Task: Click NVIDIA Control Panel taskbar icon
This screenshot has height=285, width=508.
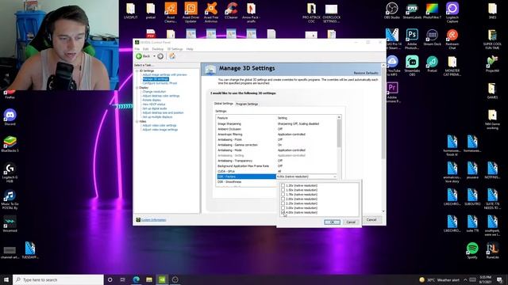Action: pos(162,279)
